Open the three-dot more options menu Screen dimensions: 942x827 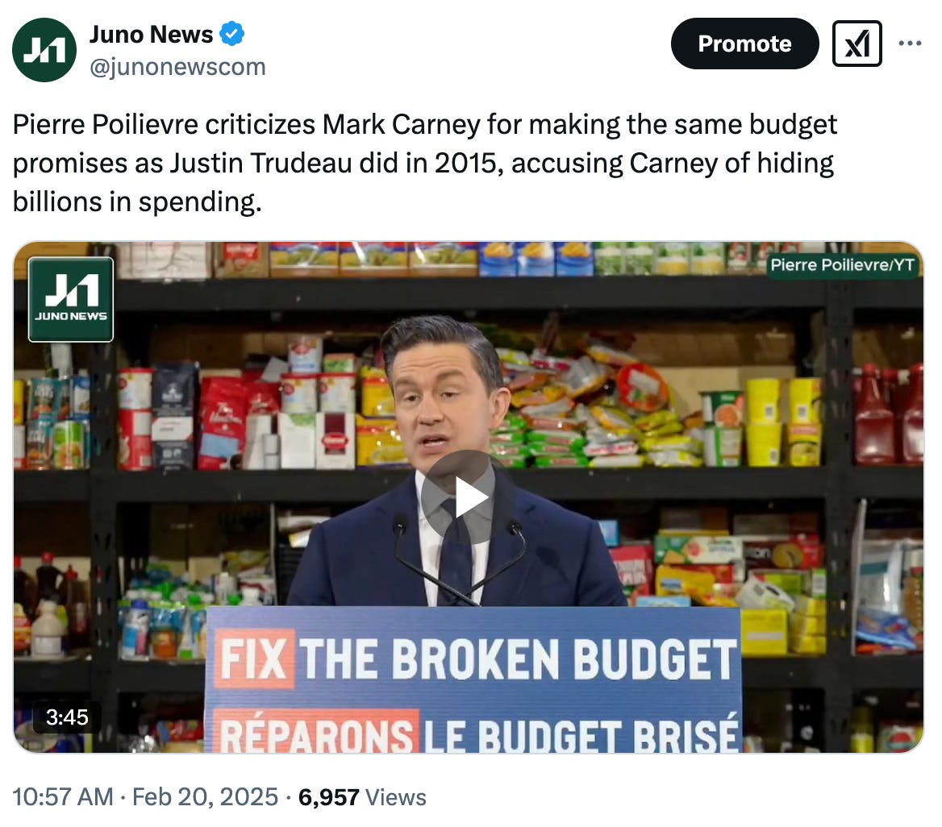point(910,44)
